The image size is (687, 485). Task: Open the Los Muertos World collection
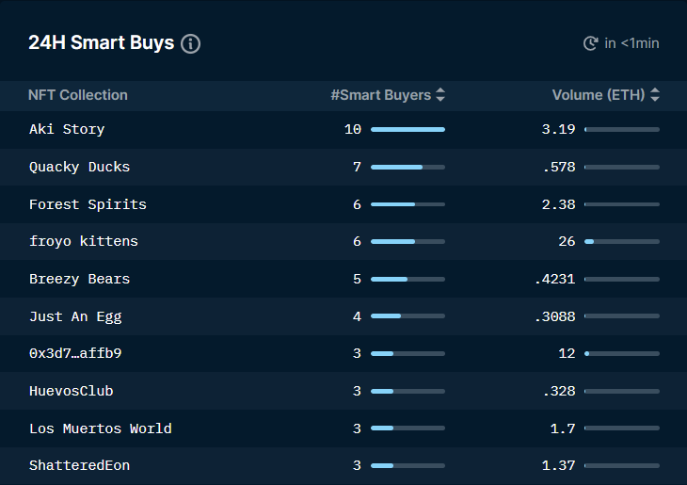(100, 428)
